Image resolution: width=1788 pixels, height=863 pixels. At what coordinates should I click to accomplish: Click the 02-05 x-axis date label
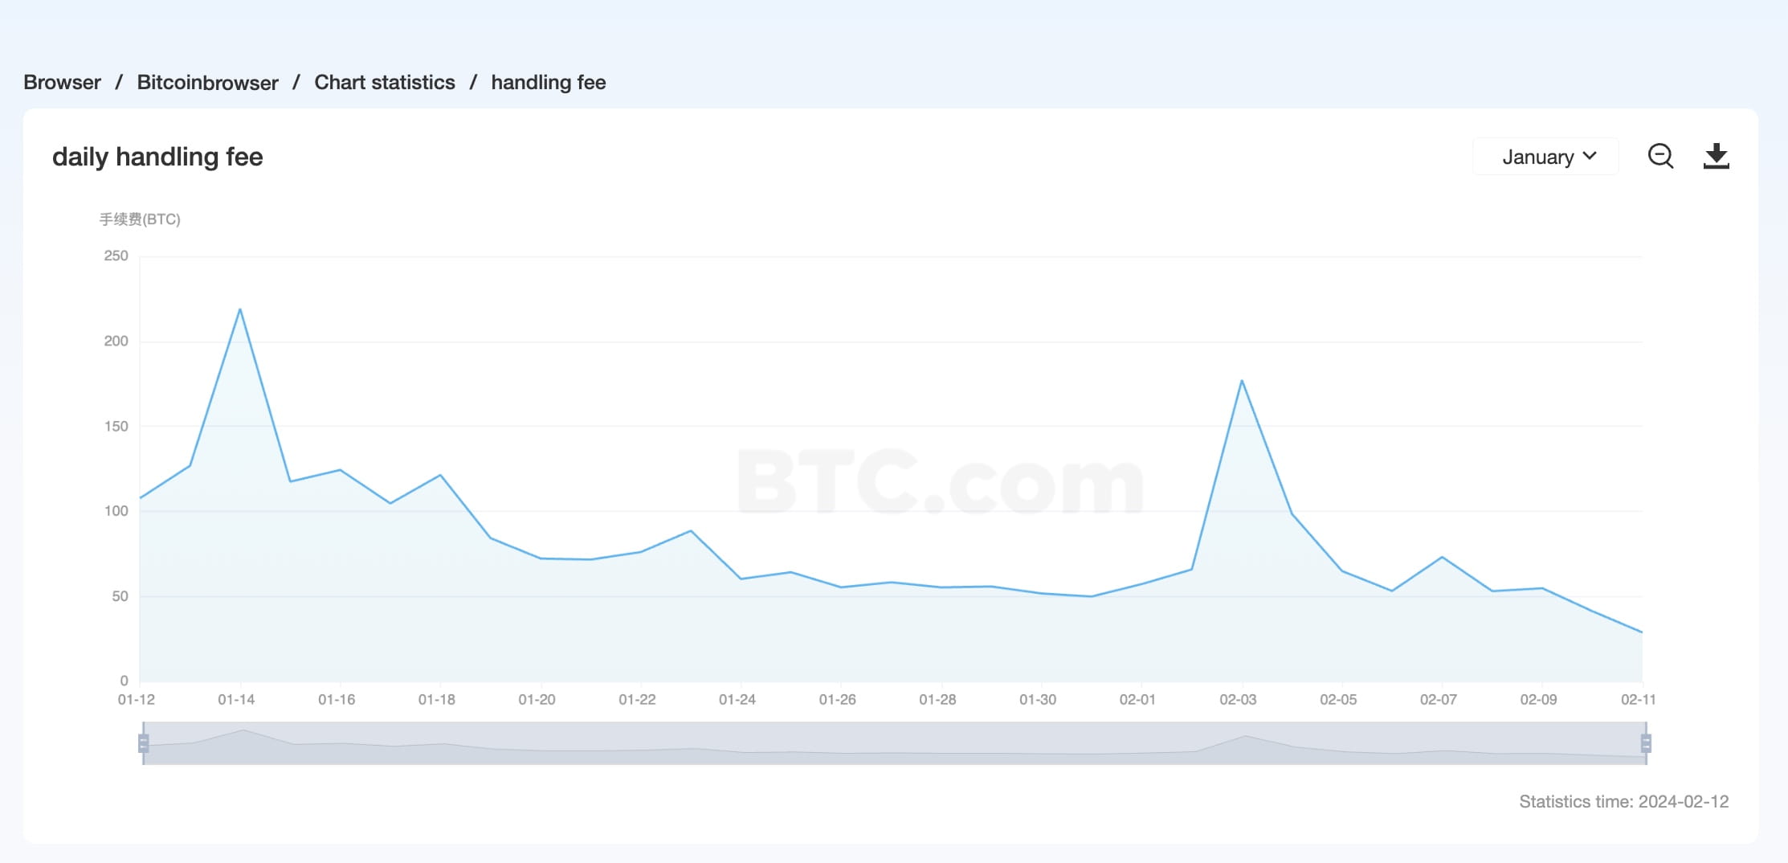pyautogui.click(x=1338, y=700)
